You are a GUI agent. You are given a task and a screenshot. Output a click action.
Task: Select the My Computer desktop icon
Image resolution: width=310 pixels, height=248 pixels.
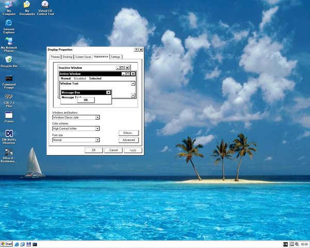tap(9, 8)
